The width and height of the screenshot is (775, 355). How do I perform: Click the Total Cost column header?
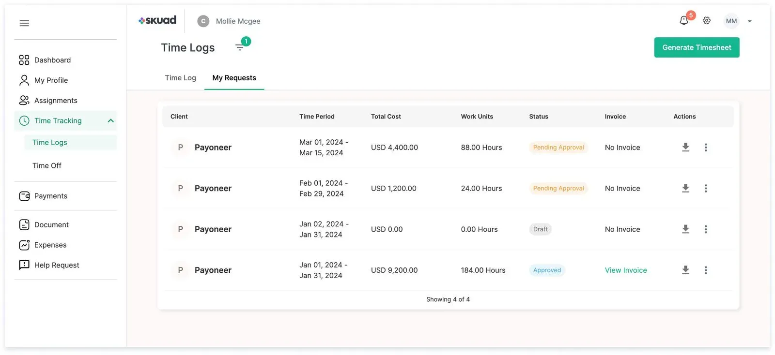(386, 117)
